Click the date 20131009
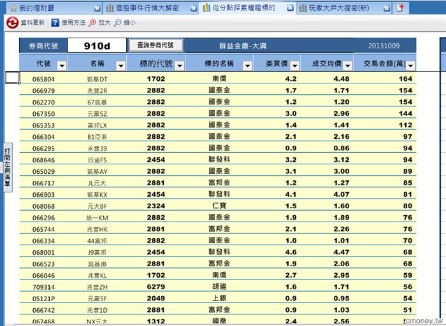This screenshot has width=446, height=326. point(384,46)
